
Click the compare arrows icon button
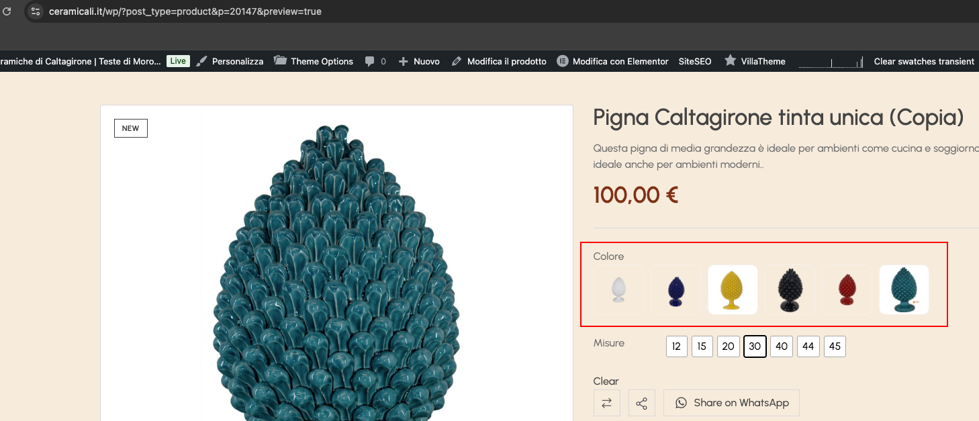pos(607,403)
